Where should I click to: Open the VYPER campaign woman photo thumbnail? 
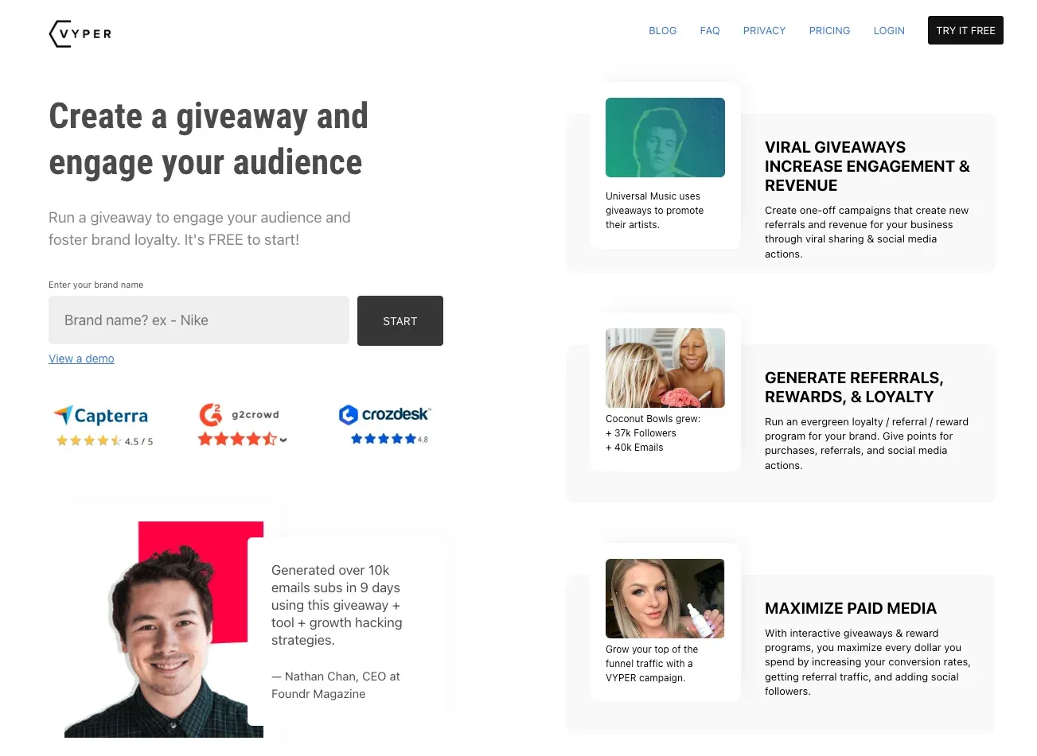(x=665, y=599)
